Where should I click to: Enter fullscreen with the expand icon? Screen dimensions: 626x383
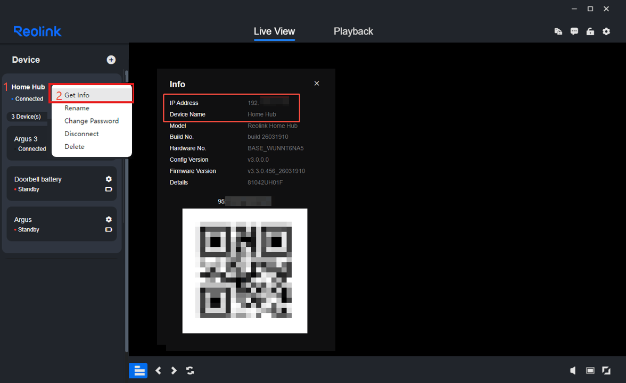606,371
